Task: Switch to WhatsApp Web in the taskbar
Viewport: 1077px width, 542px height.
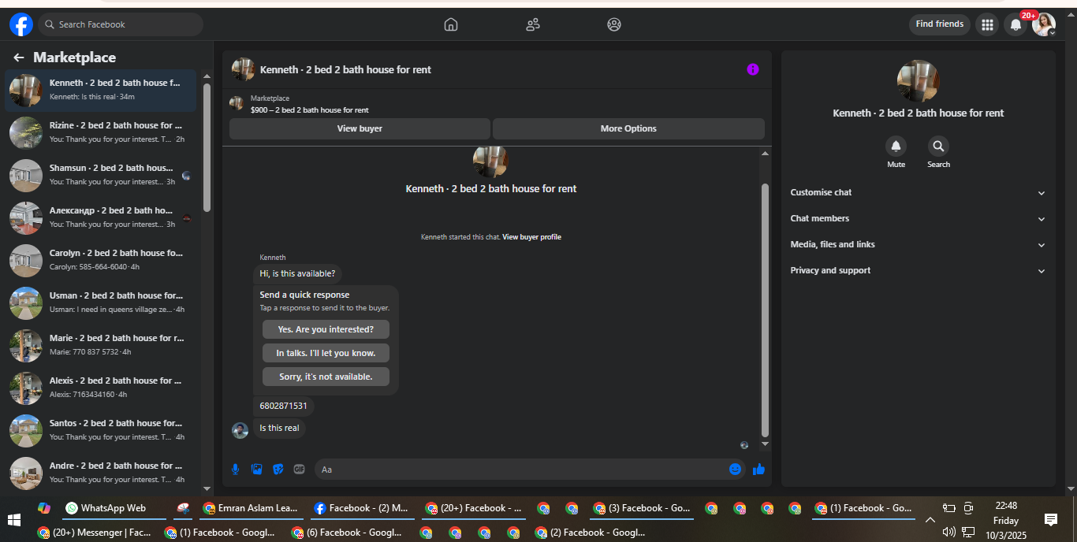Action: tap(114, 509)
